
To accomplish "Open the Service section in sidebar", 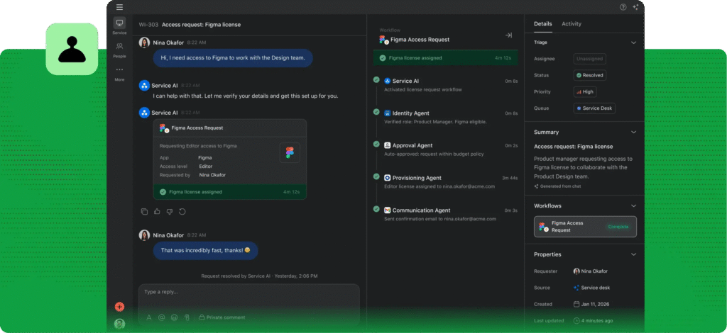I will [119, 26].
